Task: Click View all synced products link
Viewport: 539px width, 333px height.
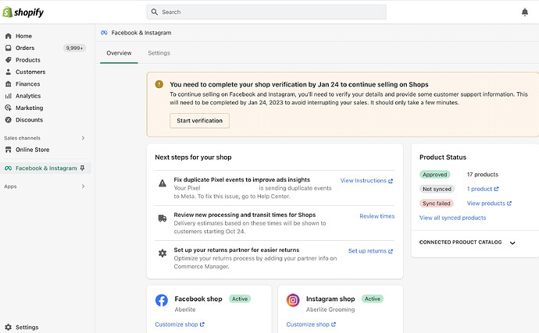Action: [x=453, y=218]
